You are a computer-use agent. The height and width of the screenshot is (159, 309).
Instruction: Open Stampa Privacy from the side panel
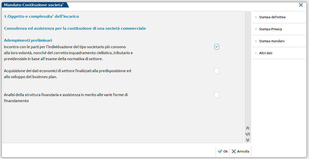270,29
